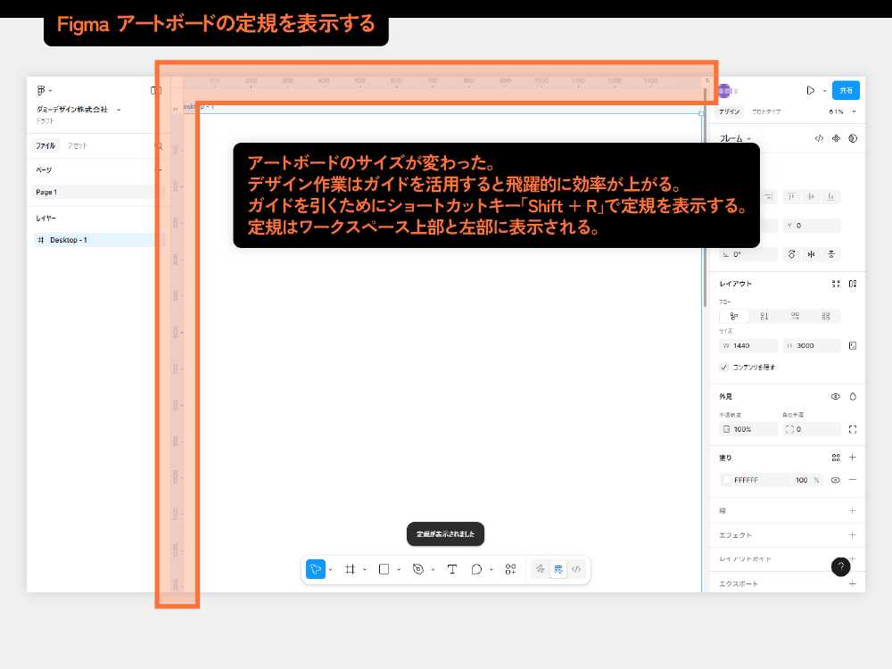Click the present play icon
The width and height of the screenshot is (892, 669).
coord(810,90)
